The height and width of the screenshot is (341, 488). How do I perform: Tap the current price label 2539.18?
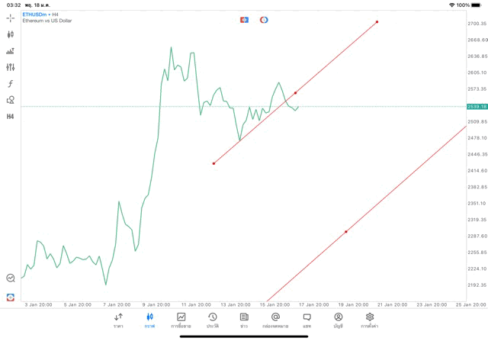(x=477, y=106)
